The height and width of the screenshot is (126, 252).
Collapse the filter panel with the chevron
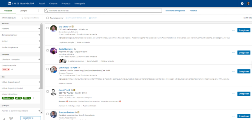point(38,11)
